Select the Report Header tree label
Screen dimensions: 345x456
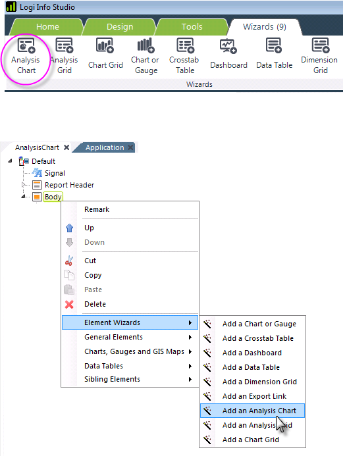69,185
